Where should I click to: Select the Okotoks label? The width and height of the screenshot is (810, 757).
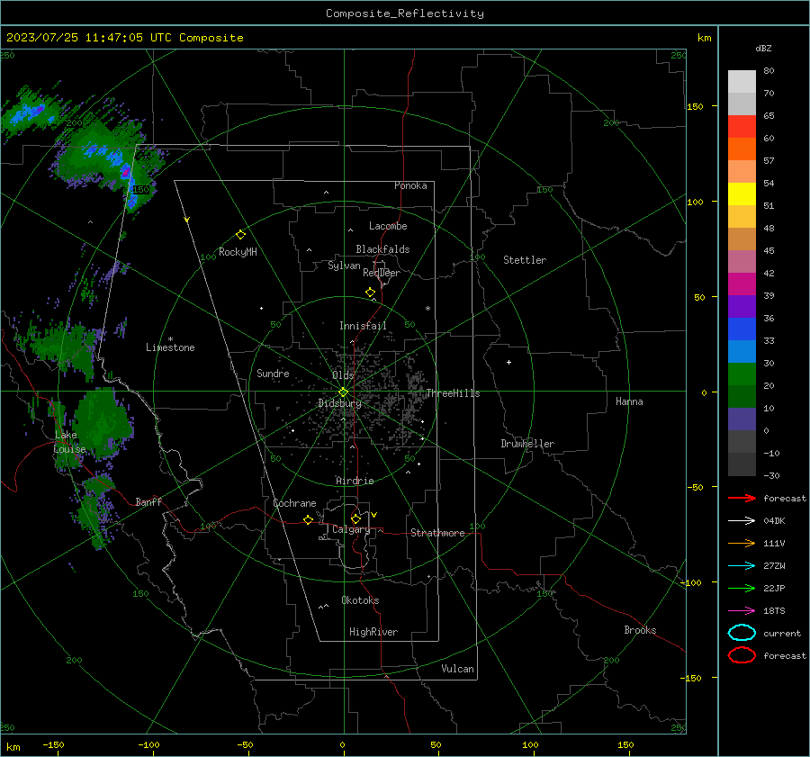point(360,600)
